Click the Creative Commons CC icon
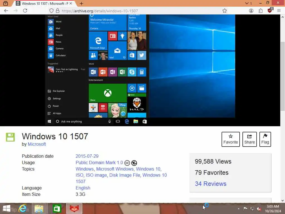Viewport: 285px width, 214px height. [127, 163]
